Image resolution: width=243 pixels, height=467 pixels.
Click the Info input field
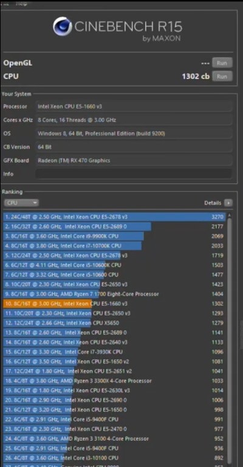click(x=134, y=174)
